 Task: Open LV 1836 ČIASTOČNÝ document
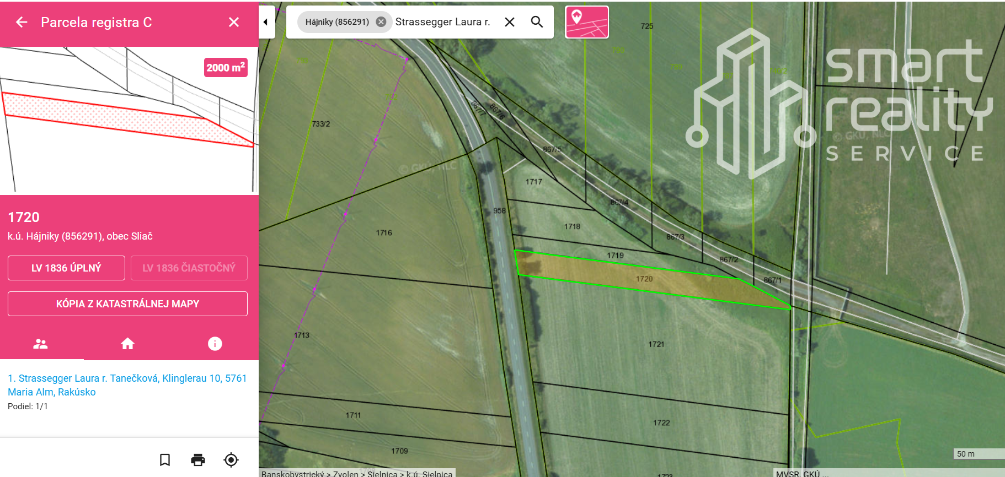(189, 268)
